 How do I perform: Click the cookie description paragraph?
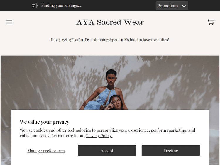coord(107,130)
